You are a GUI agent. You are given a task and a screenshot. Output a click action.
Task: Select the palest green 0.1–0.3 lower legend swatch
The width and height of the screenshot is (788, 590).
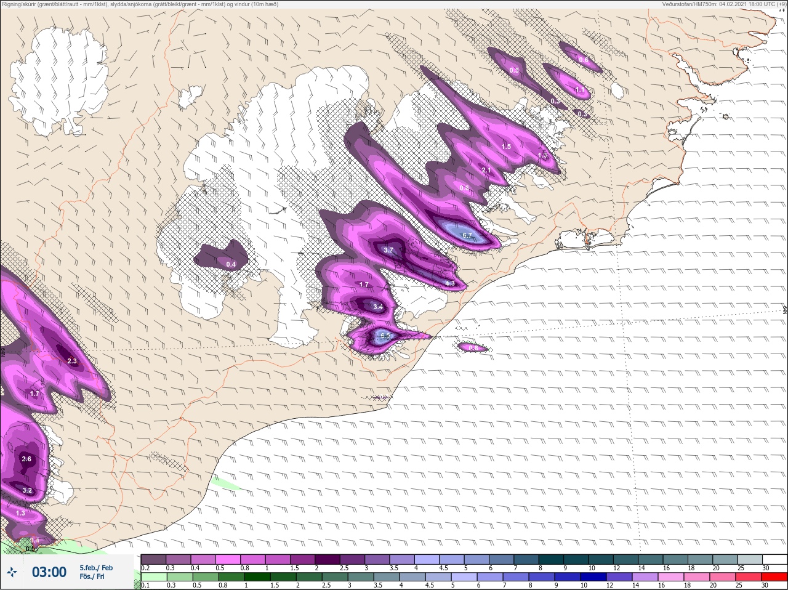(x=154, y=577)
